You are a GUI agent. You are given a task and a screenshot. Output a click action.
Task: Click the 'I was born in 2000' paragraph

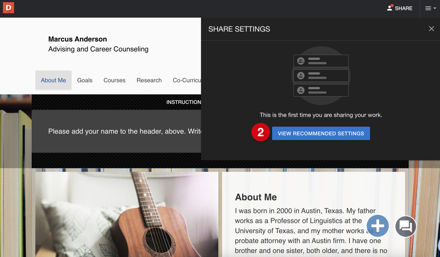point(311,231)
